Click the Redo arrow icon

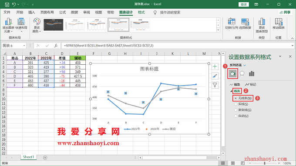[24, 4]
